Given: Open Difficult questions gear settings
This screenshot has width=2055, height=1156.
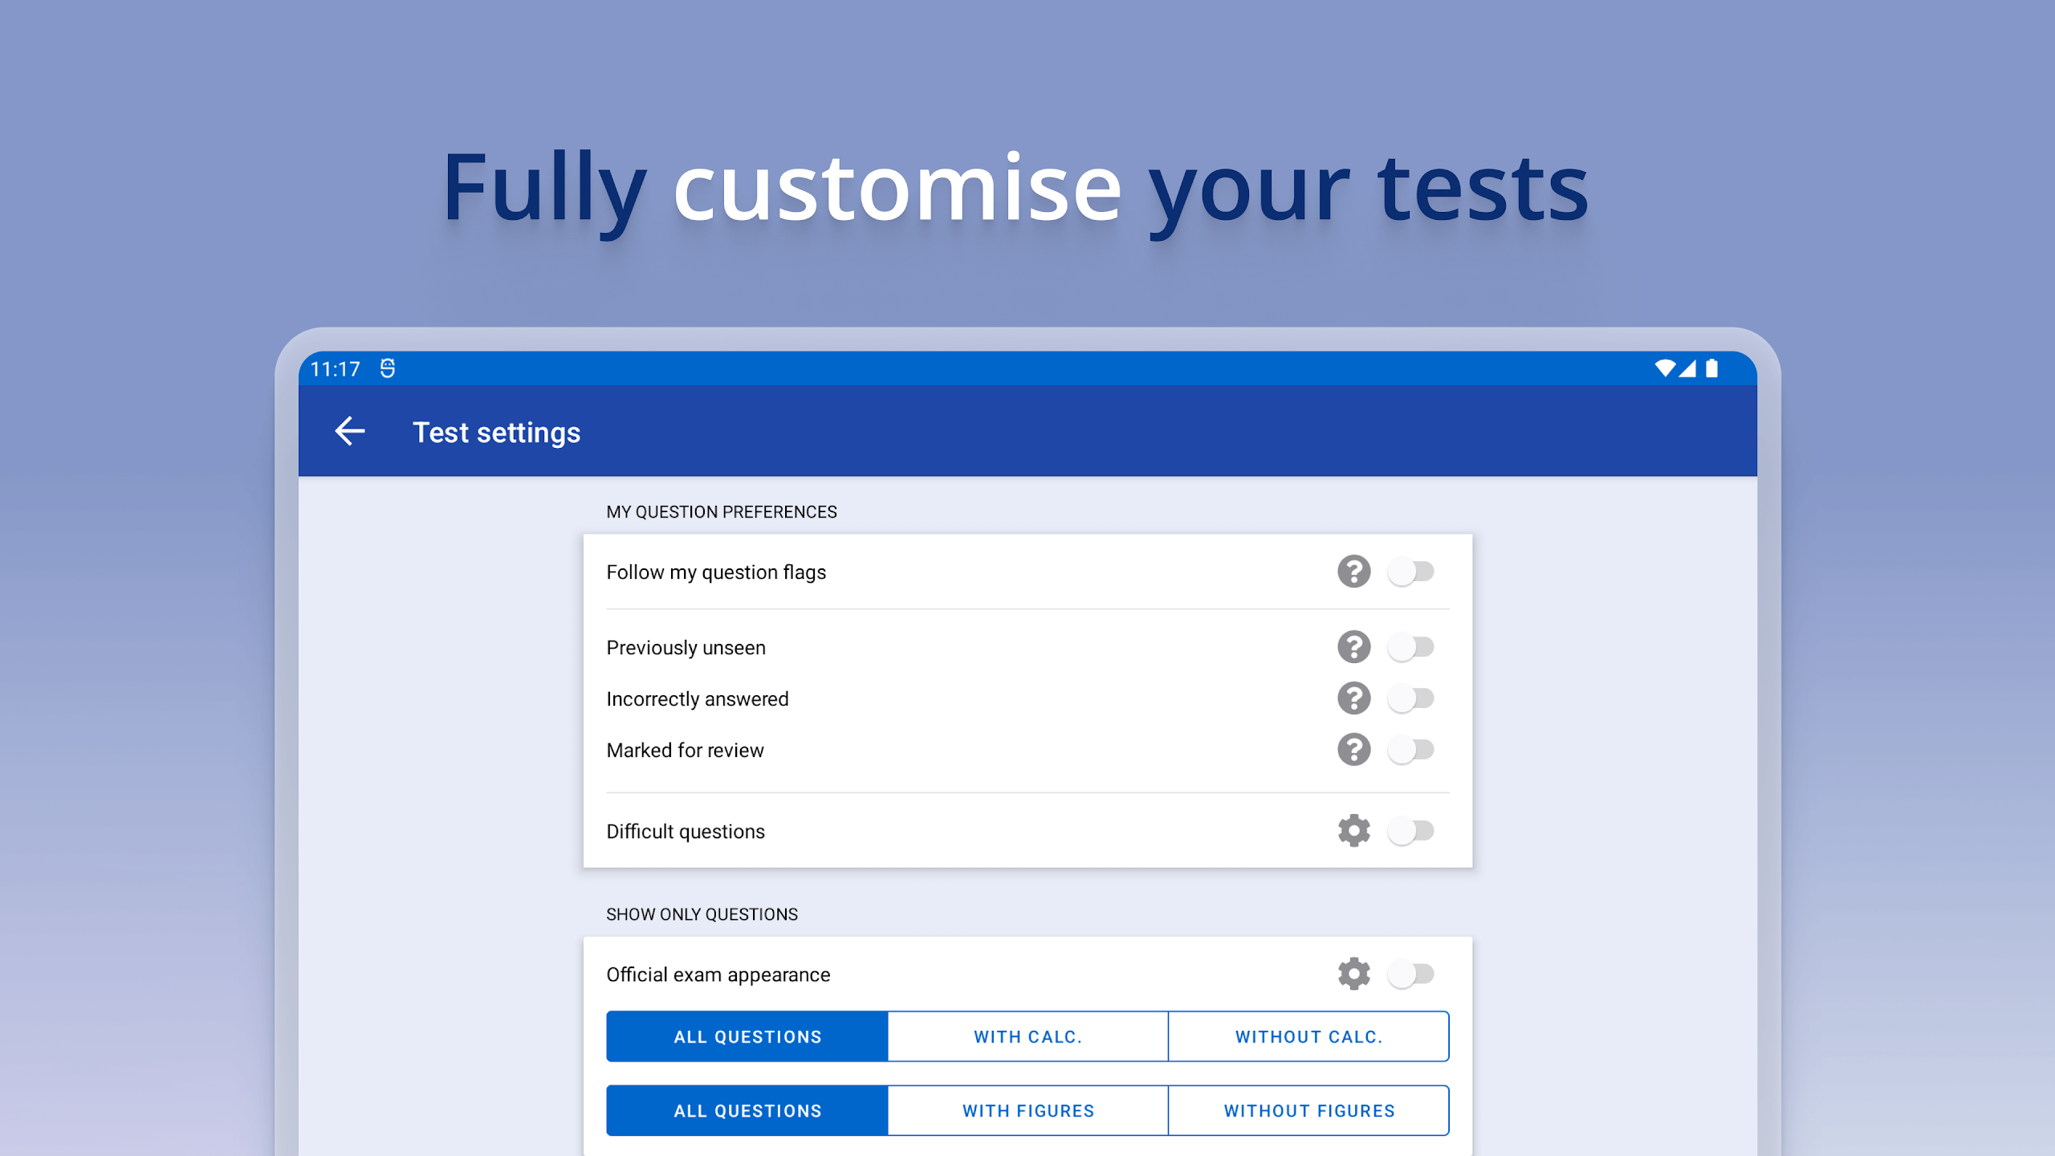Looking at the screenshot, I should coord(1353,831).
